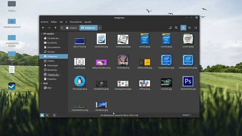
Task: Select the Imágenes path button
Action: (88, 28)
